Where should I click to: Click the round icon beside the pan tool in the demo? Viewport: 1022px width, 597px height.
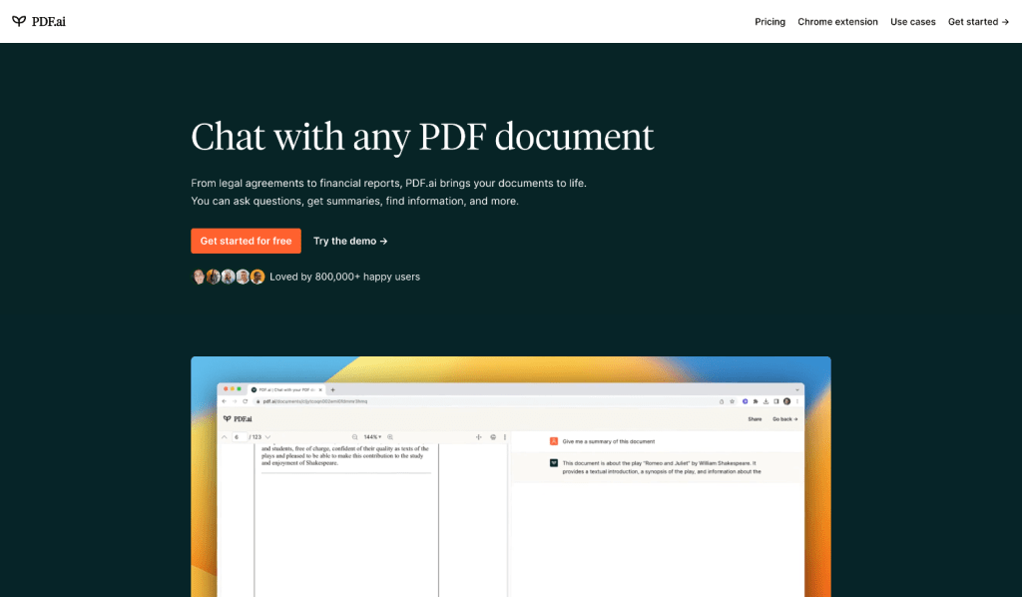tap(493, 437)
